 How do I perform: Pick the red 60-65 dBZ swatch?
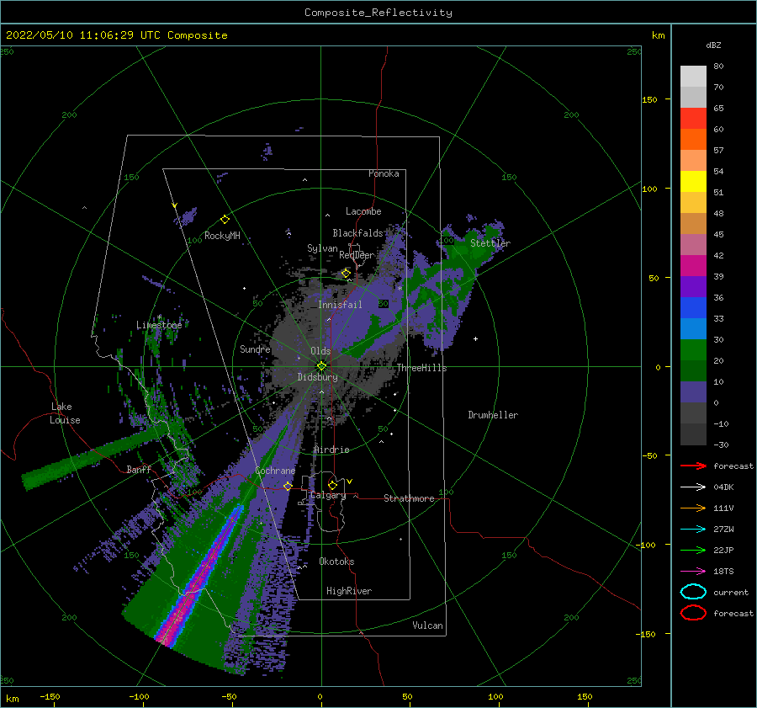[693, 119]
